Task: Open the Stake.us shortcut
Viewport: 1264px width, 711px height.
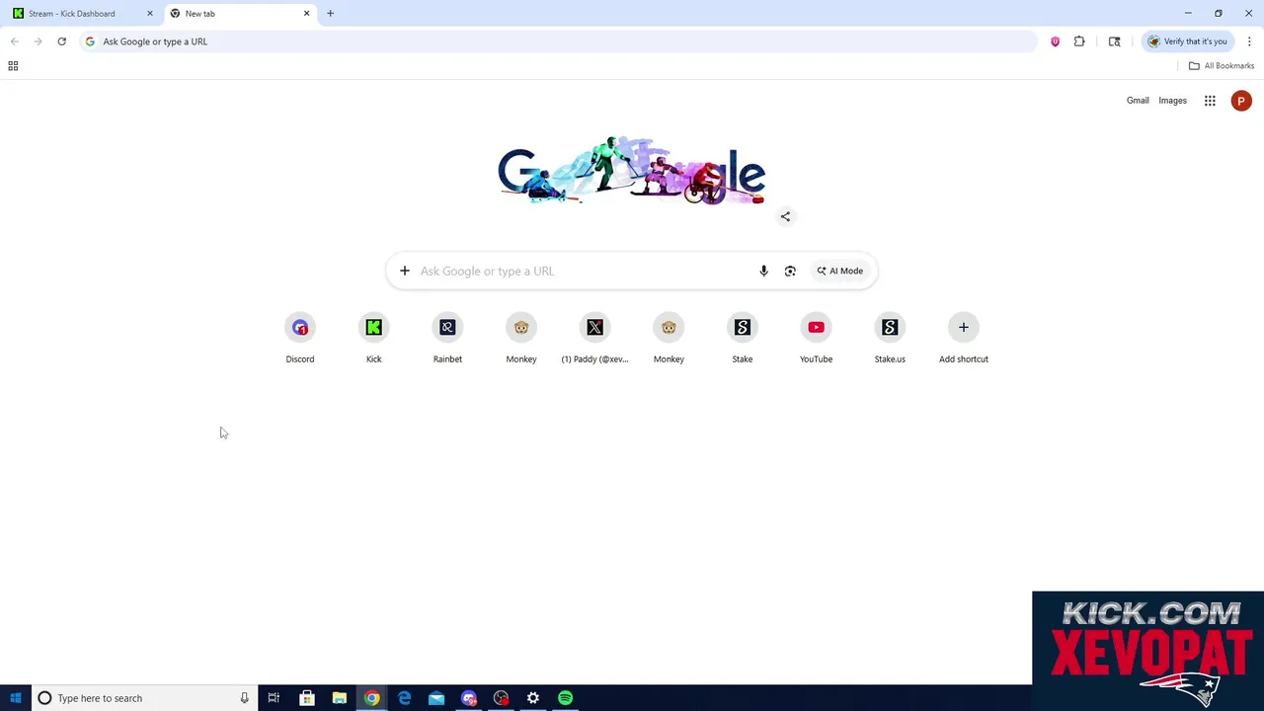Action: (890, 338)
